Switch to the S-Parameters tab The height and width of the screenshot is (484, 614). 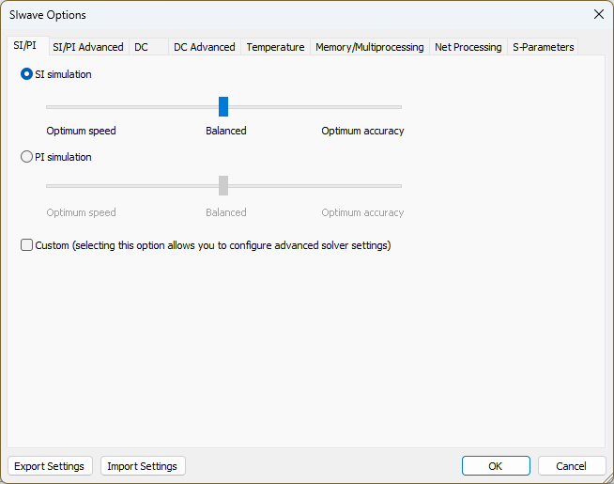pyautogui.click(x=543, y=47)
